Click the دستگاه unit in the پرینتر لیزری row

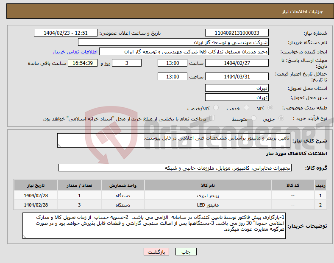[122, 196]
